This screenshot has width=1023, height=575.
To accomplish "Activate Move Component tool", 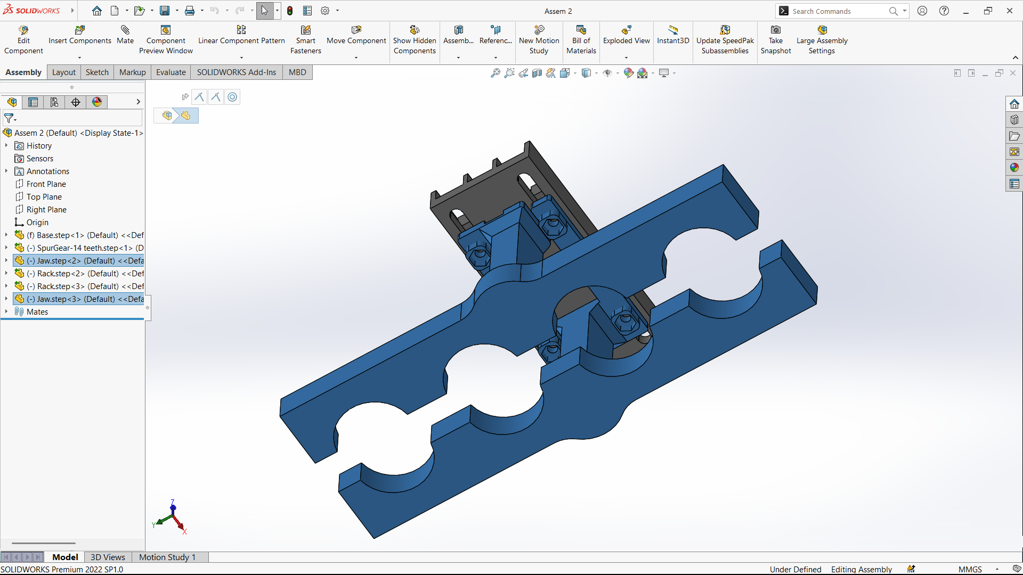I will (356, 35).
